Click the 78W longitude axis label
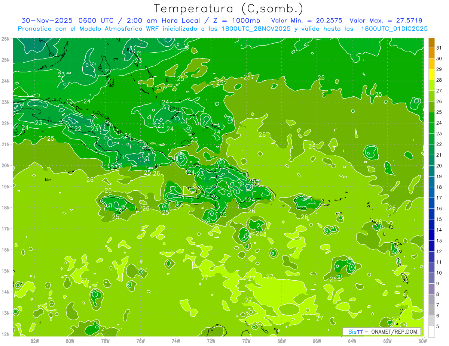Screen dimensions: 449x346 pos(105,341)
